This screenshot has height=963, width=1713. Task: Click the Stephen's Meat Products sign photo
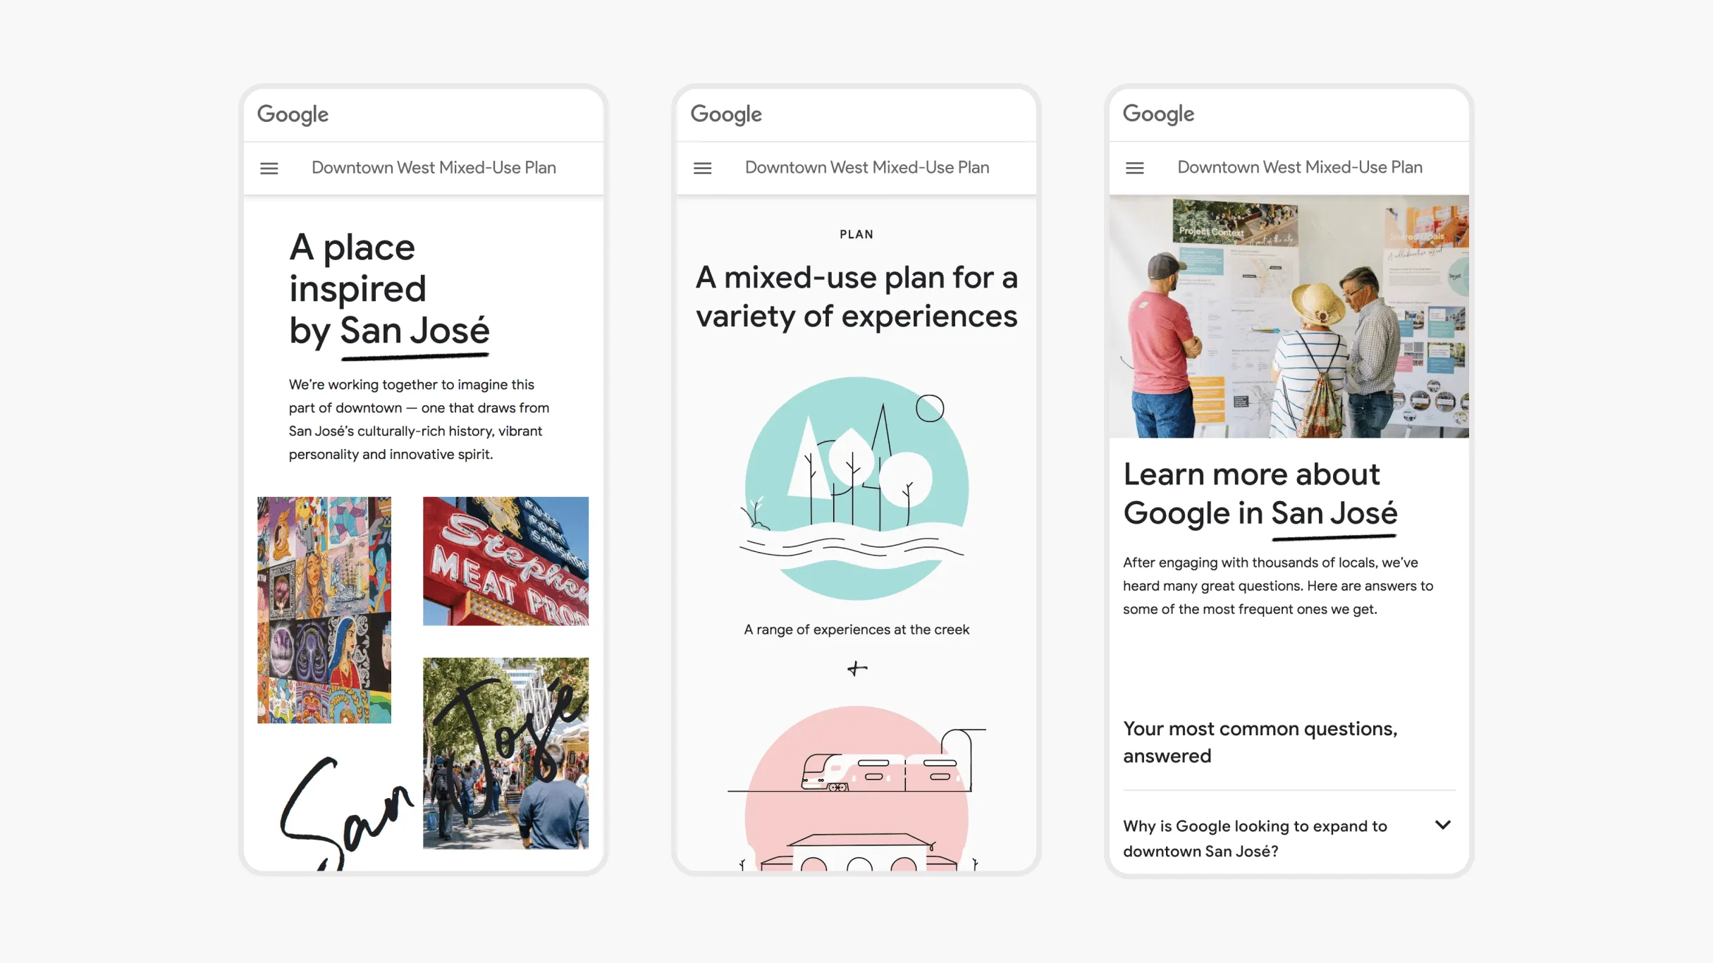505,560
